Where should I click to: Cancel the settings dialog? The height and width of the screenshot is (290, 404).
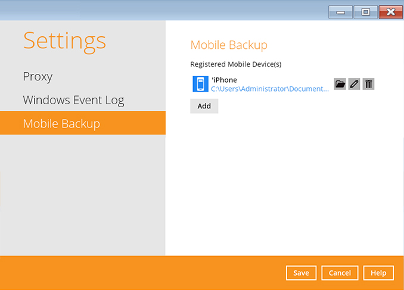click(340, 273)
